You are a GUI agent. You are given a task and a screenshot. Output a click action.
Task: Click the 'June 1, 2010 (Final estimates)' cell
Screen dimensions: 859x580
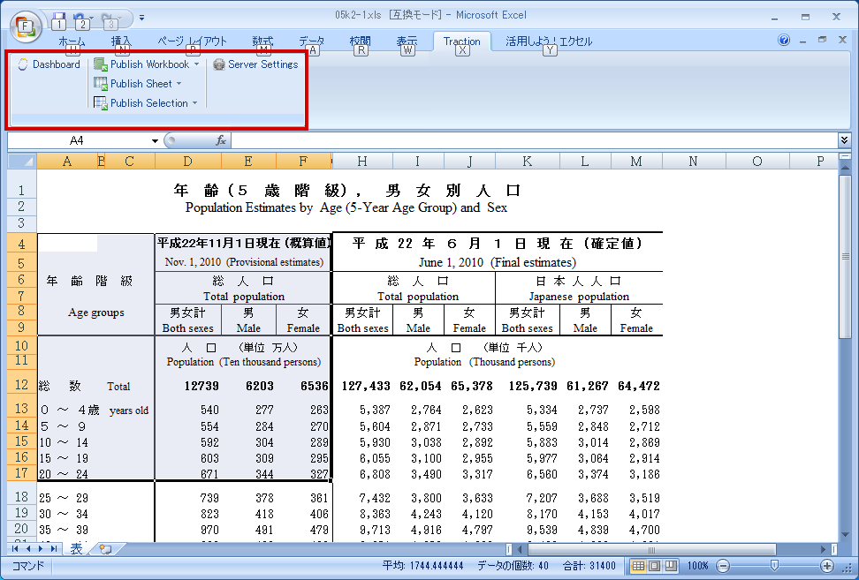[x=498, y=262]
